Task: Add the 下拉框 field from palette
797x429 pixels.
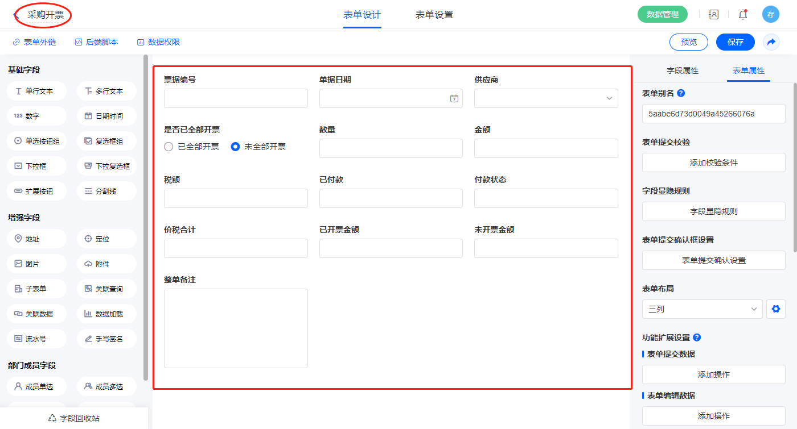Action: click(37, 166)
